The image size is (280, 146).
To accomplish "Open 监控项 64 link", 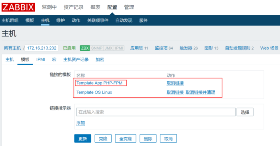I will tap(164, 48).
